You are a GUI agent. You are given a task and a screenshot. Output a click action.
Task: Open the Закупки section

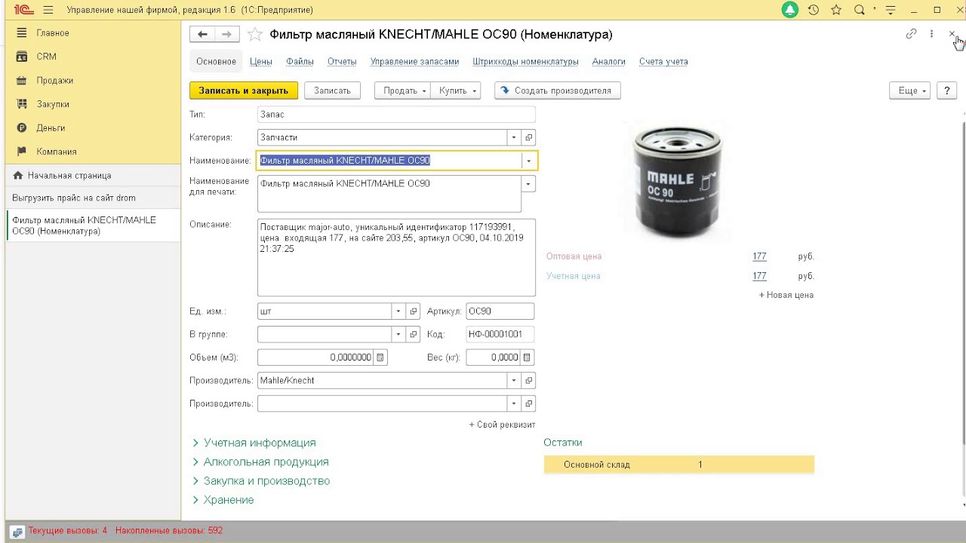click(53, 104)
